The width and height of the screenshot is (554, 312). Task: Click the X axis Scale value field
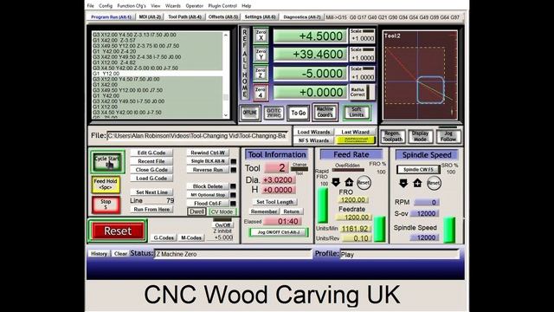click(x=362, y=38)
